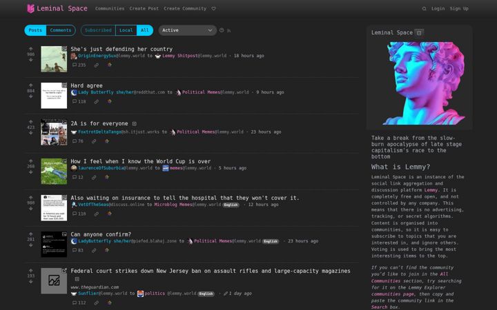Image resolution: width=497 pixels, height=310 pixels.
Task: Open user OriginEnergySux profile
Action: point(97,56)
